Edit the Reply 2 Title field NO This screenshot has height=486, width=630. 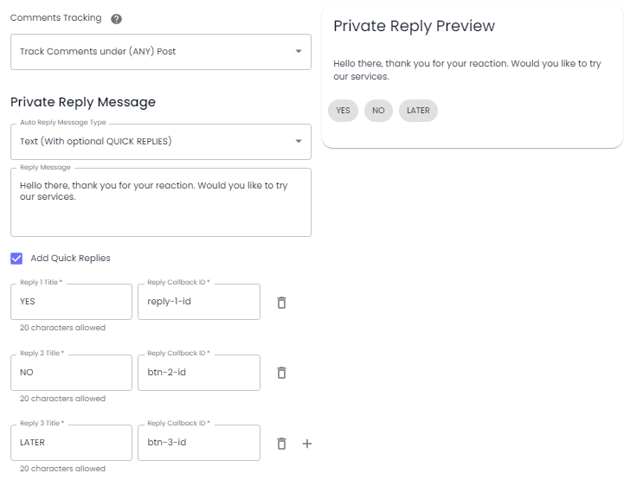(71, 373)
